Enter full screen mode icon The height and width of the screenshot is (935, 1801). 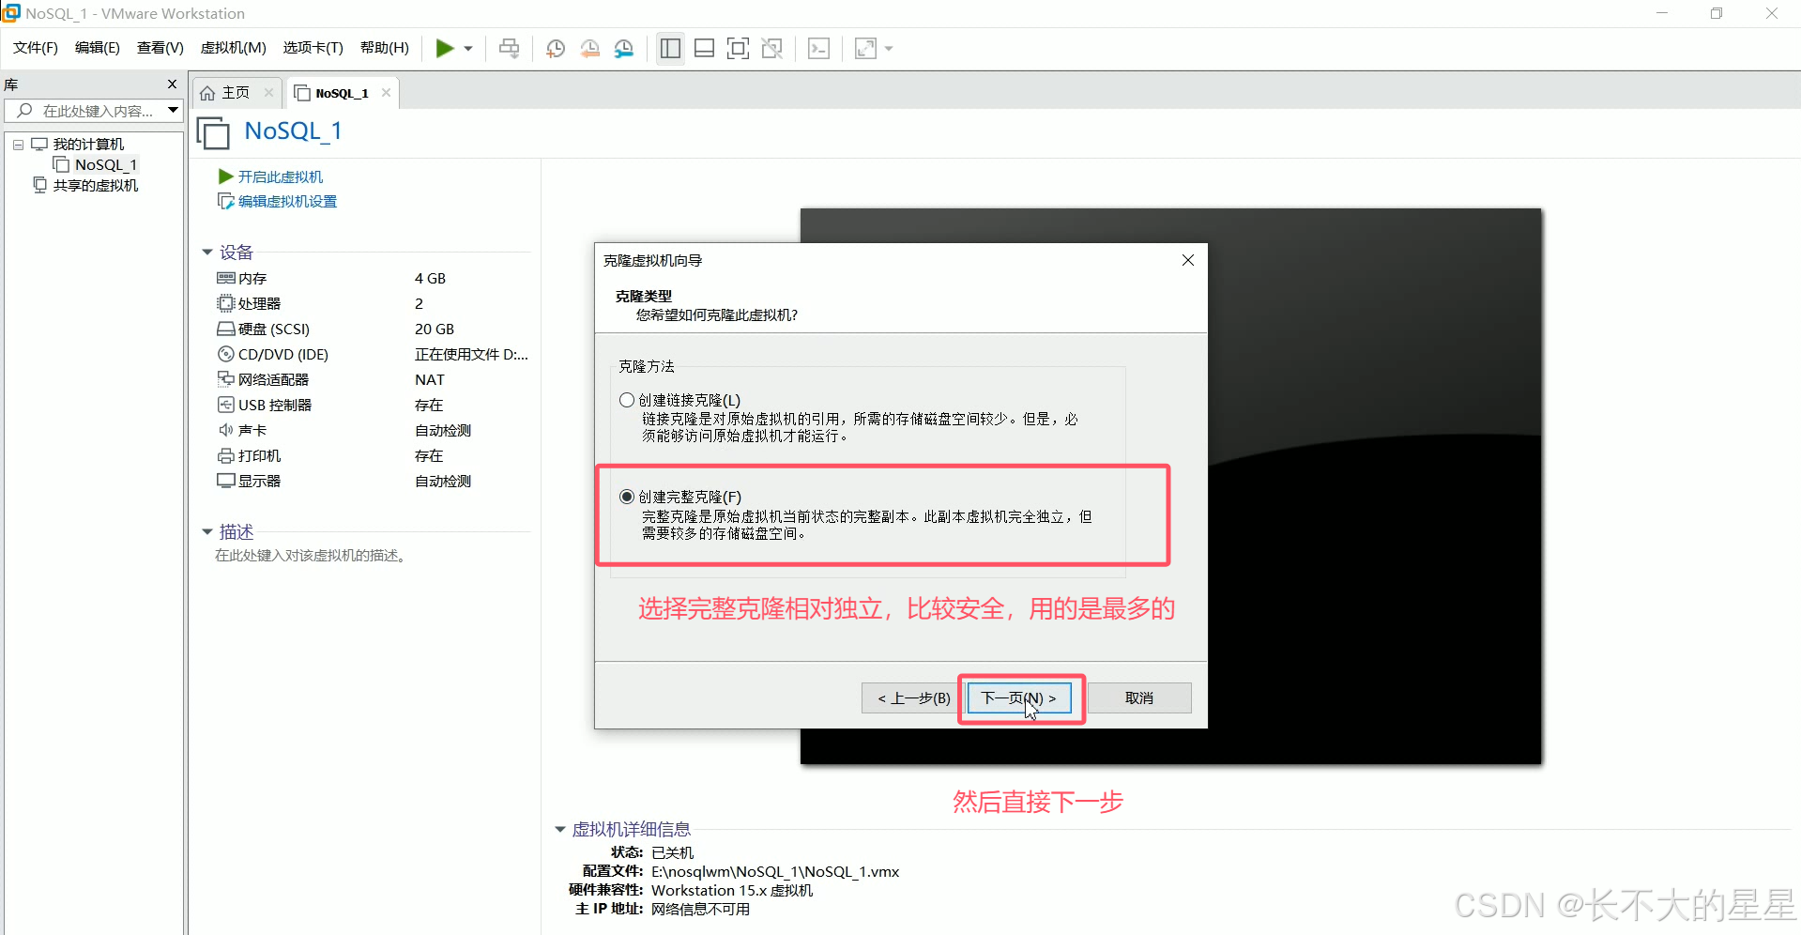738,48
